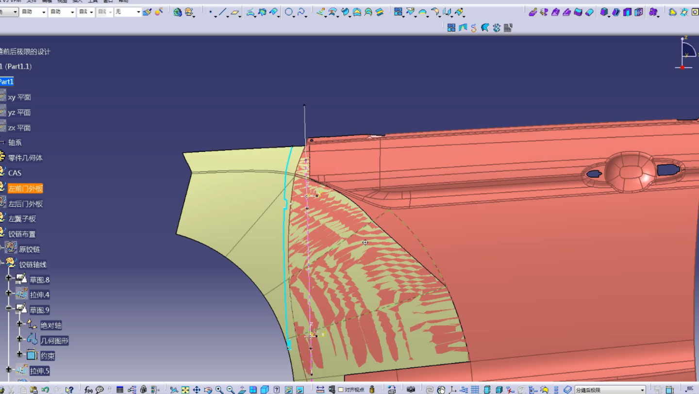Toggle the Swap Visible Space icon
The image size is (699, 394).
click(300, 389)
